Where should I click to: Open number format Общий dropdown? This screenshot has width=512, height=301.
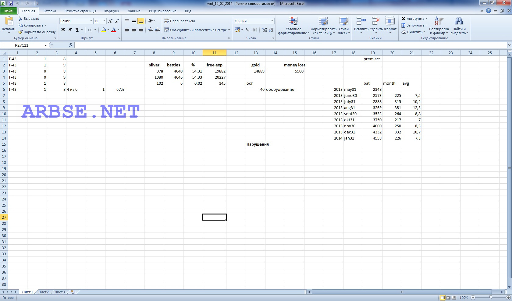pos(272,21)
